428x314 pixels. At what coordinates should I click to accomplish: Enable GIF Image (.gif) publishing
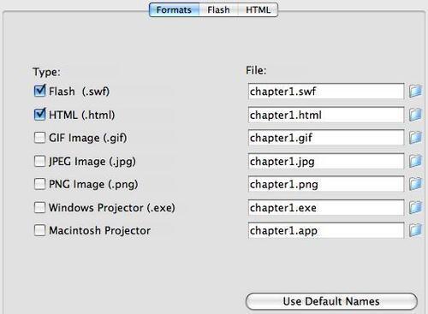[39, 138]
